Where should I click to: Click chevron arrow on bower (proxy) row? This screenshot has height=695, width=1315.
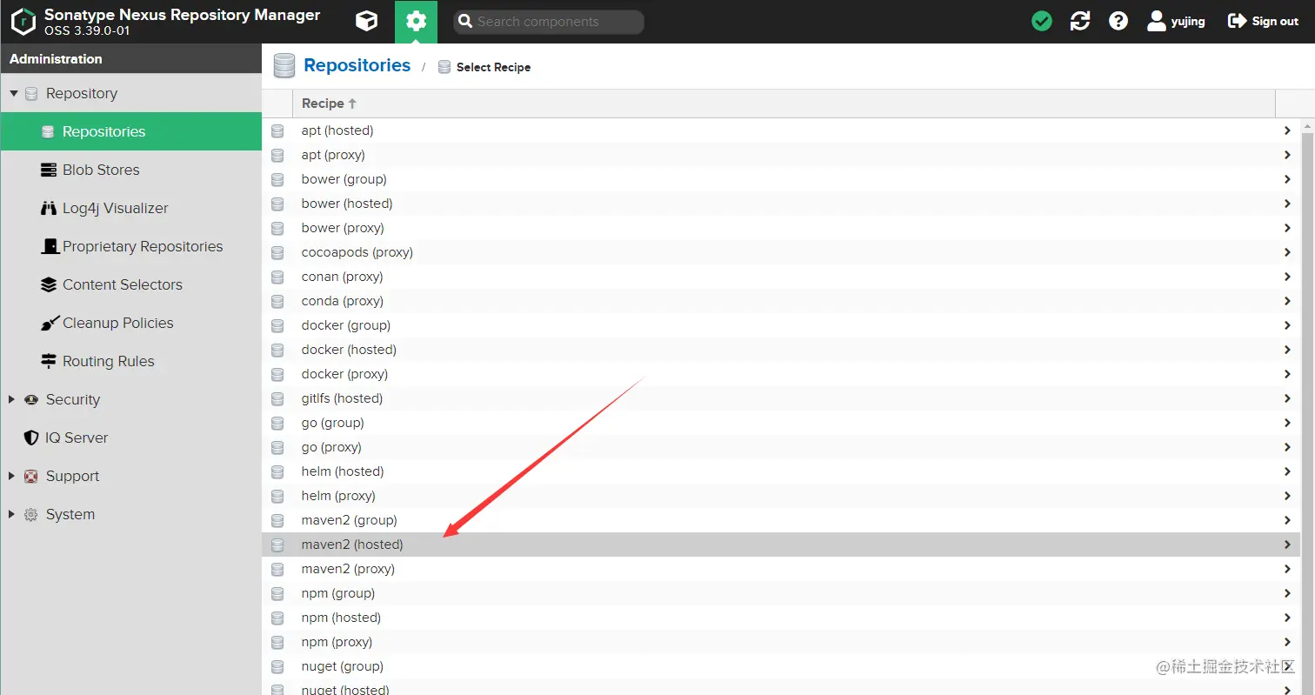[x=1287, y=228]
